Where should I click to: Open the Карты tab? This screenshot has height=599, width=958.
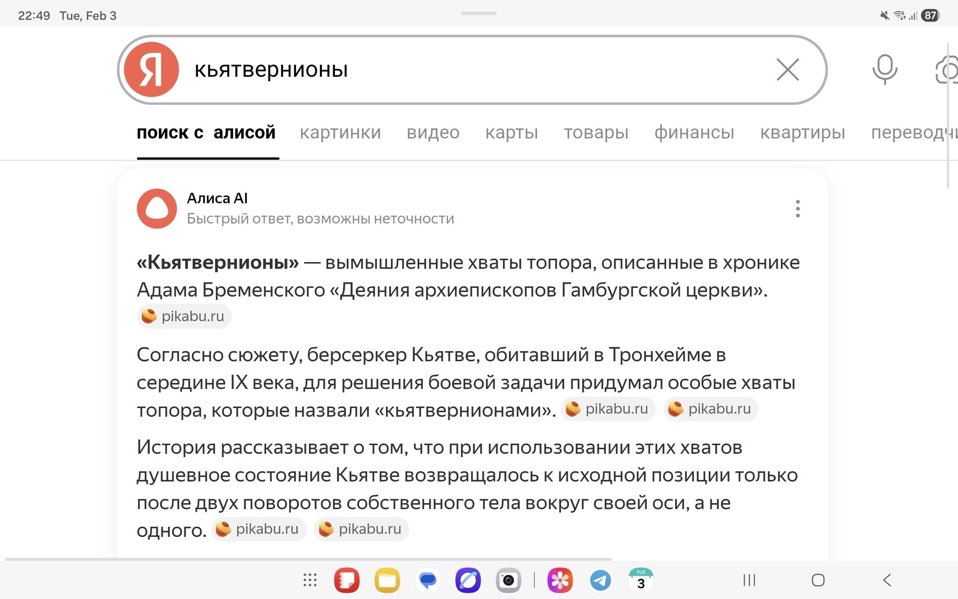pos(511,132)
